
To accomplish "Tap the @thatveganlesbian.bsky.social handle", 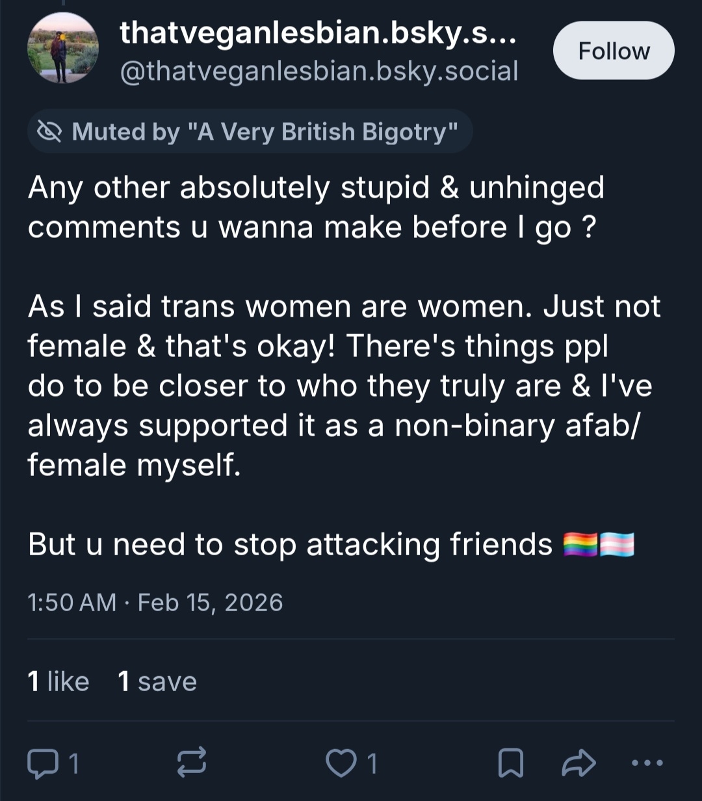I will [318, 71].
